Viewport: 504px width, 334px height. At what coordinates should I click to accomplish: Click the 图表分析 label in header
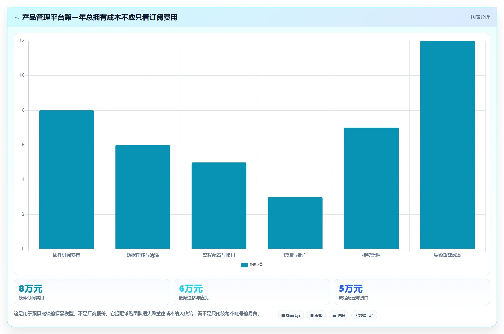480,17
